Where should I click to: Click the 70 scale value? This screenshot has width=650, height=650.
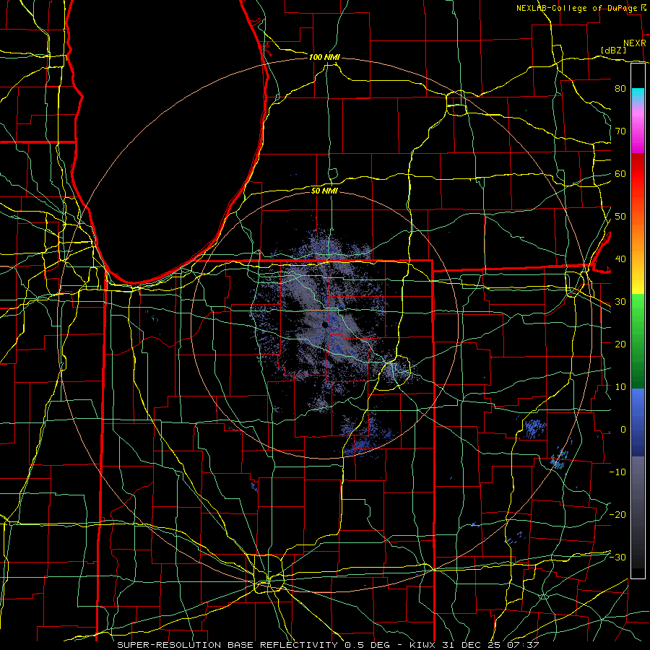(620, 131)
